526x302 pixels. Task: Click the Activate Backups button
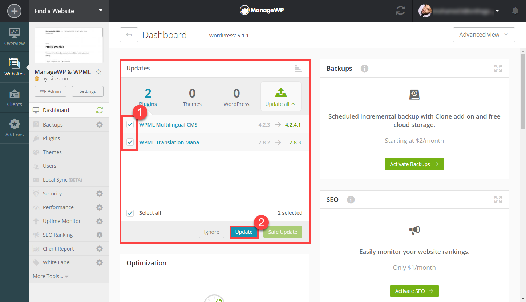414,164
